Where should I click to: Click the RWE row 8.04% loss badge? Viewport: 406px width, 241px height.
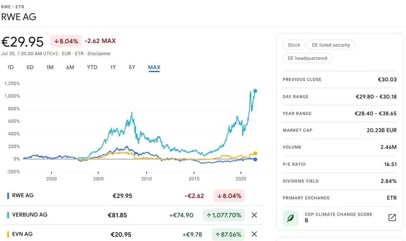229,196
